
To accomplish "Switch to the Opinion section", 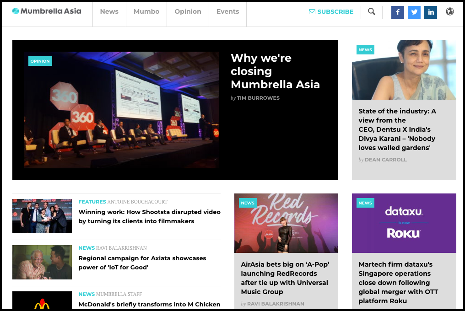I will (188, 11).
